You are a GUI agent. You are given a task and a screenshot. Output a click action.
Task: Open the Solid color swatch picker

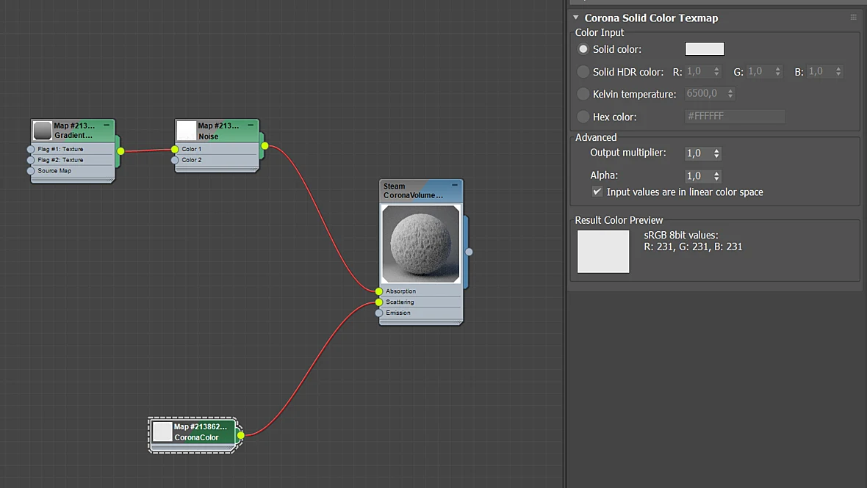(705, 49)
